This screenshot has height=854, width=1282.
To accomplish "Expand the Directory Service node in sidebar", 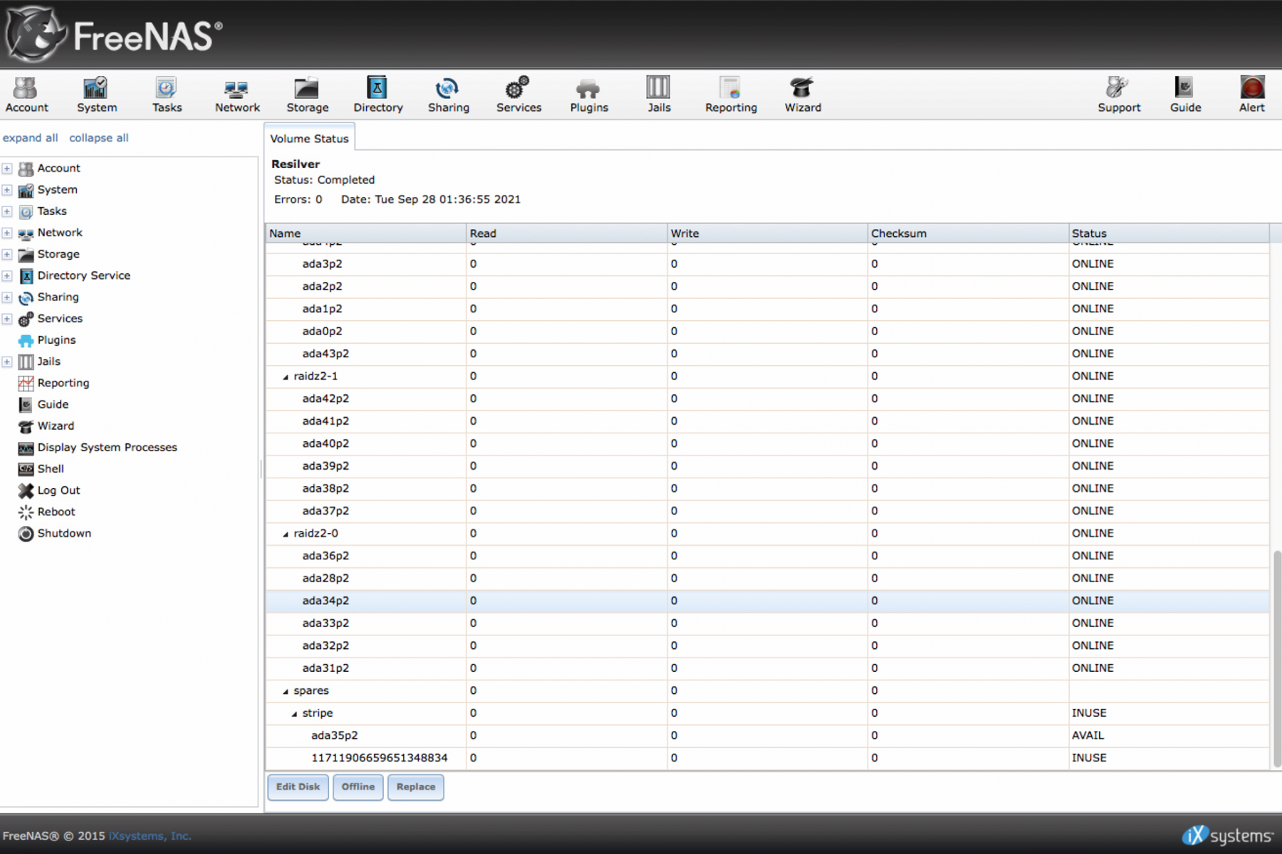I will 7,275.
